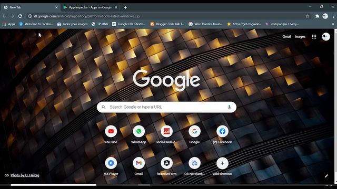Screen dimensions: 337x189
Task: Open the Extensions puzzle icon
Action: [317, 16]
